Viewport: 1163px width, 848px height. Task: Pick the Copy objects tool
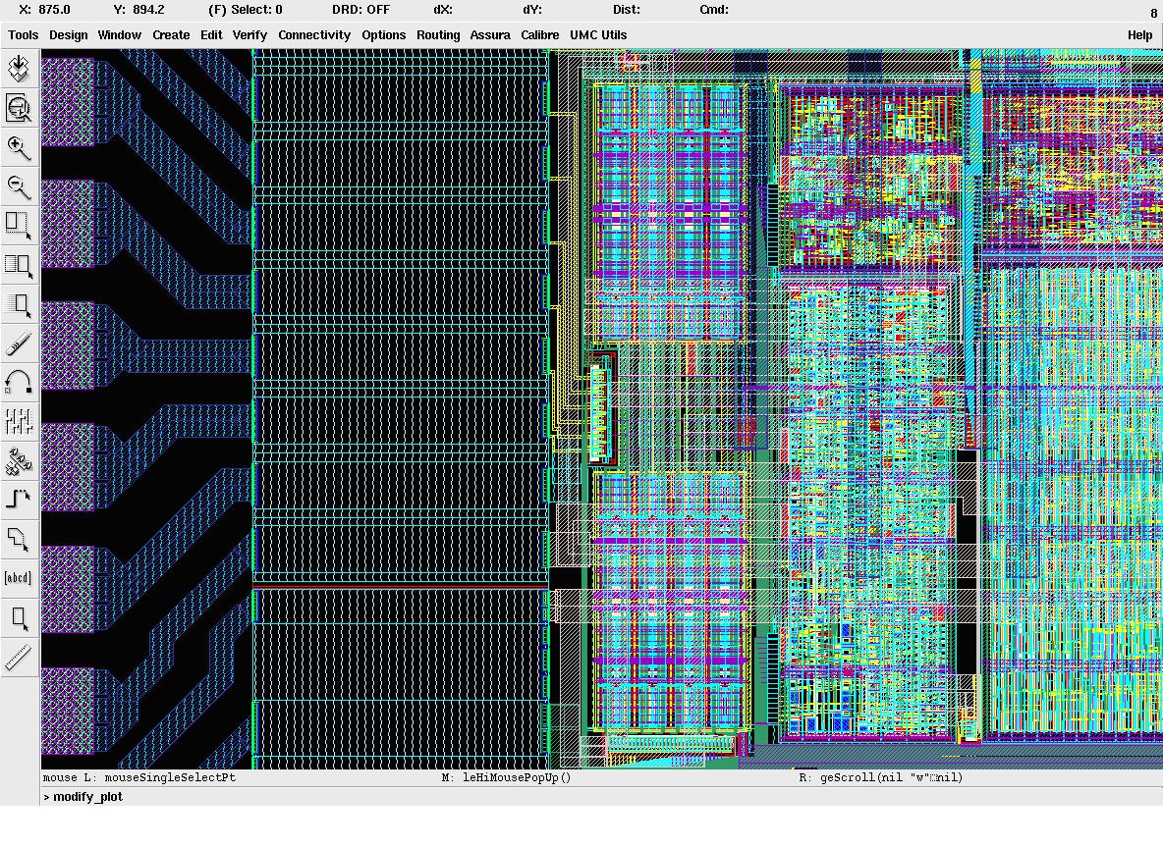click(19, 265)
